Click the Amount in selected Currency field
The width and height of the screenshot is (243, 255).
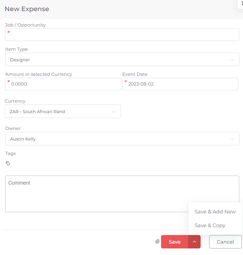point(63,84)
